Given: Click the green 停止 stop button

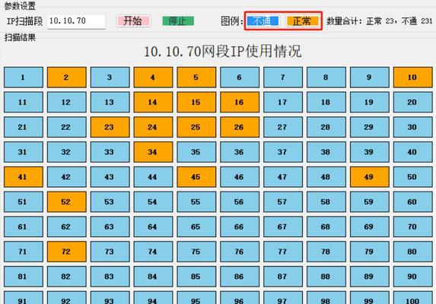Looking at the screenshot, I should pos(178,21).
